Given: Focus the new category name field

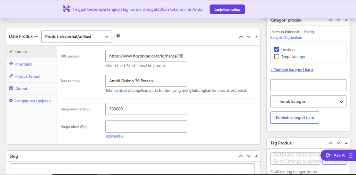Looking at the screenshot, I should [x=308, y=85].
